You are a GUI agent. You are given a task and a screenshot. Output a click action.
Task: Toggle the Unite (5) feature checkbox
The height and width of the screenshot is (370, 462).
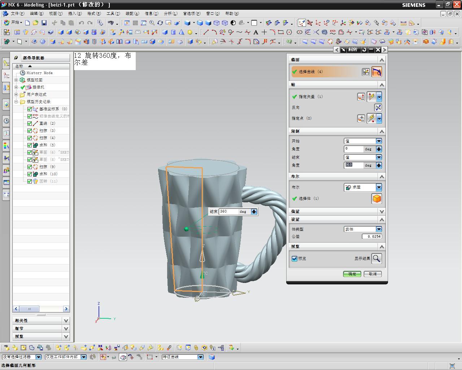click(x=30, y=145)
